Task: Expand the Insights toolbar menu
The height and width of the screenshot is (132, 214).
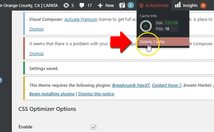Action: pyautogui.click(x=191, y=6)
